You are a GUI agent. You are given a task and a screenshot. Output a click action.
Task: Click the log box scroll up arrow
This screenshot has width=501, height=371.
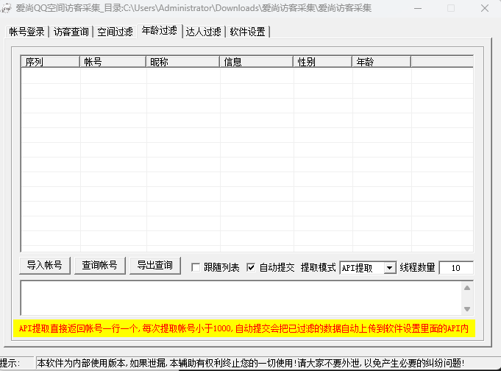(x=467, y=286)
